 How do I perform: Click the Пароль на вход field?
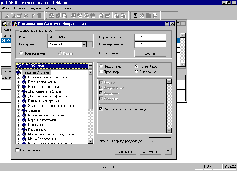click(150, 37)
